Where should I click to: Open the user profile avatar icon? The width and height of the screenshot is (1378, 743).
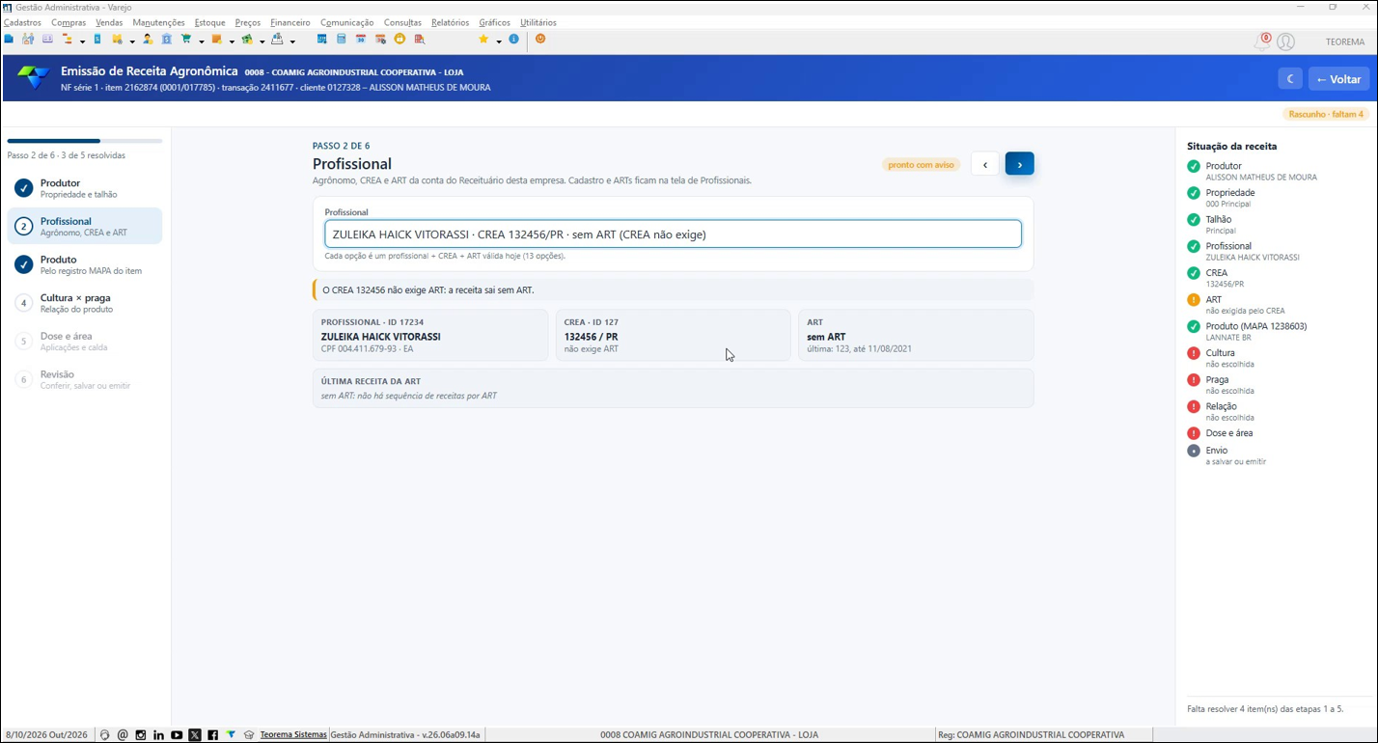(1285, 41)
